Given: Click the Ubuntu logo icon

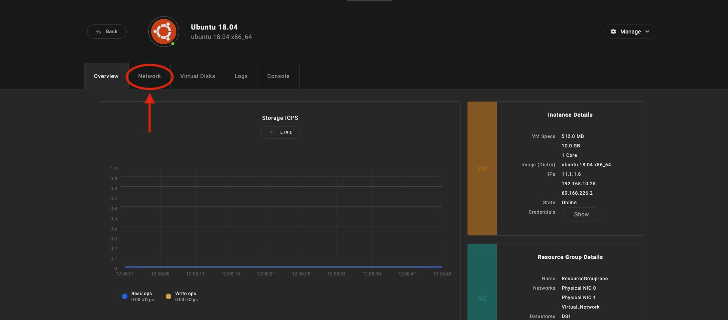Looking at the screenshot, I should (x=164, y=32).
